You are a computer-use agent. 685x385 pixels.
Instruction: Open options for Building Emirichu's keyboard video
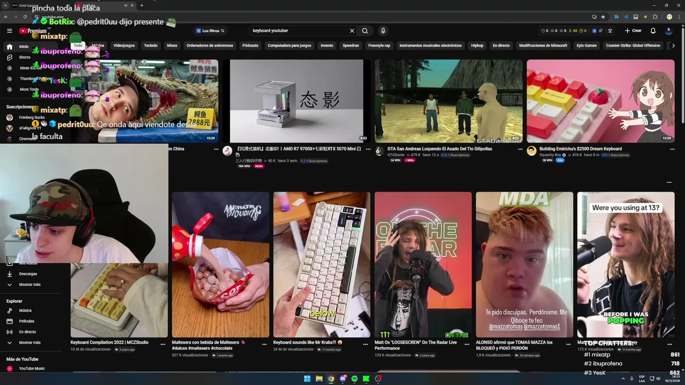[672, 149]
